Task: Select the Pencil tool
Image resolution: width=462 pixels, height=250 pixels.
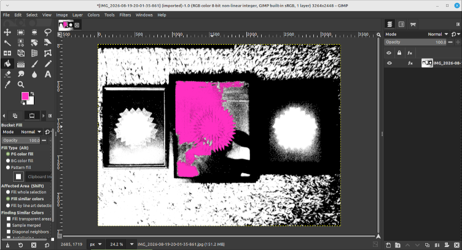Action: pos(48,64)
